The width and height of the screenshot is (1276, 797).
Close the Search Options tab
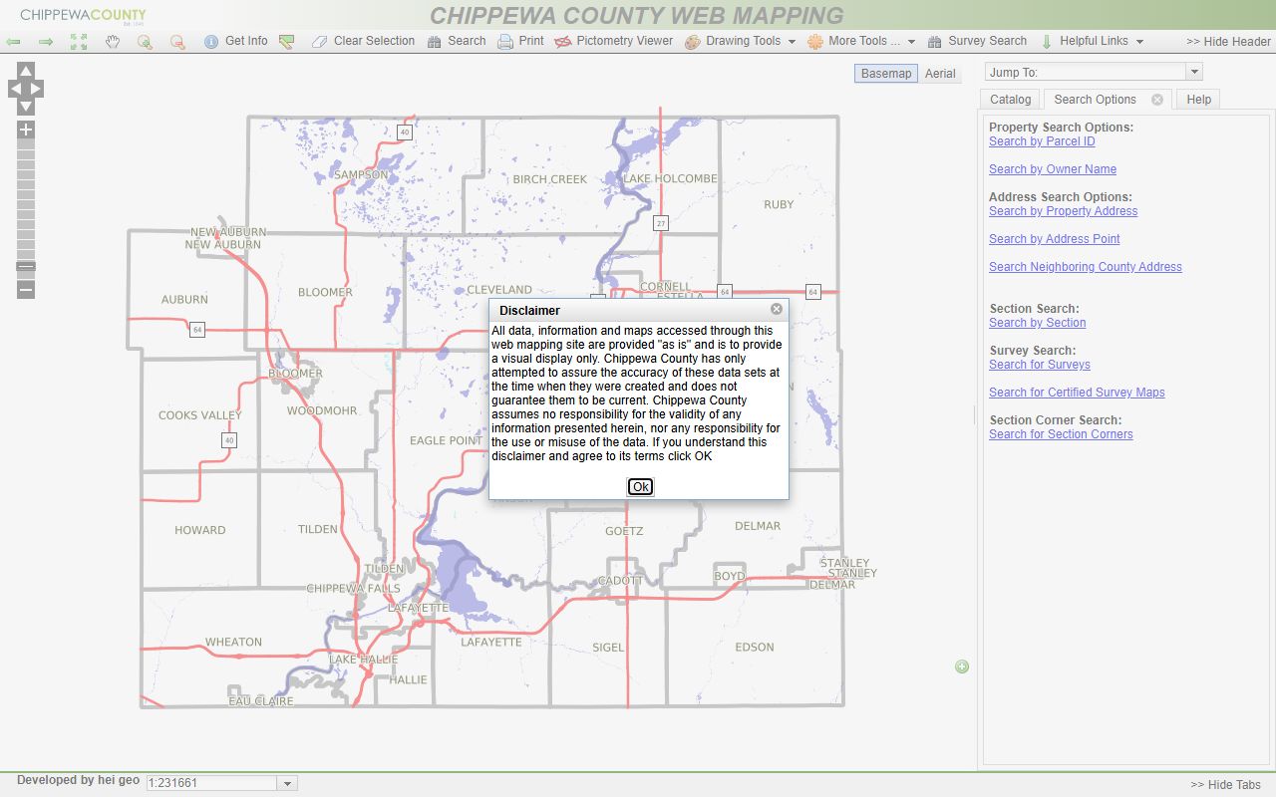(x=1157, y=100)
